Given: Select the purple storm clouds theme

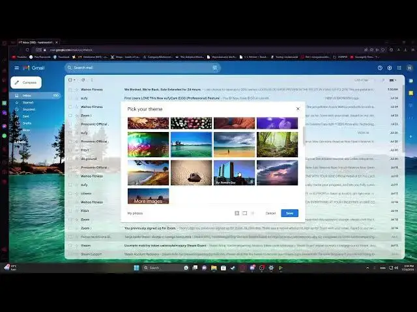Looking at the screenshot, I should click(x=277, y=172).
